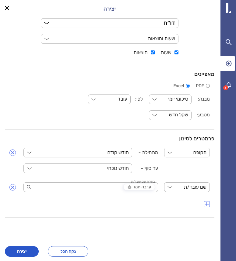Open the דו"ח type dropdown
The height and width of the screenshot is (261, 236).
click(x=110, y=23)
